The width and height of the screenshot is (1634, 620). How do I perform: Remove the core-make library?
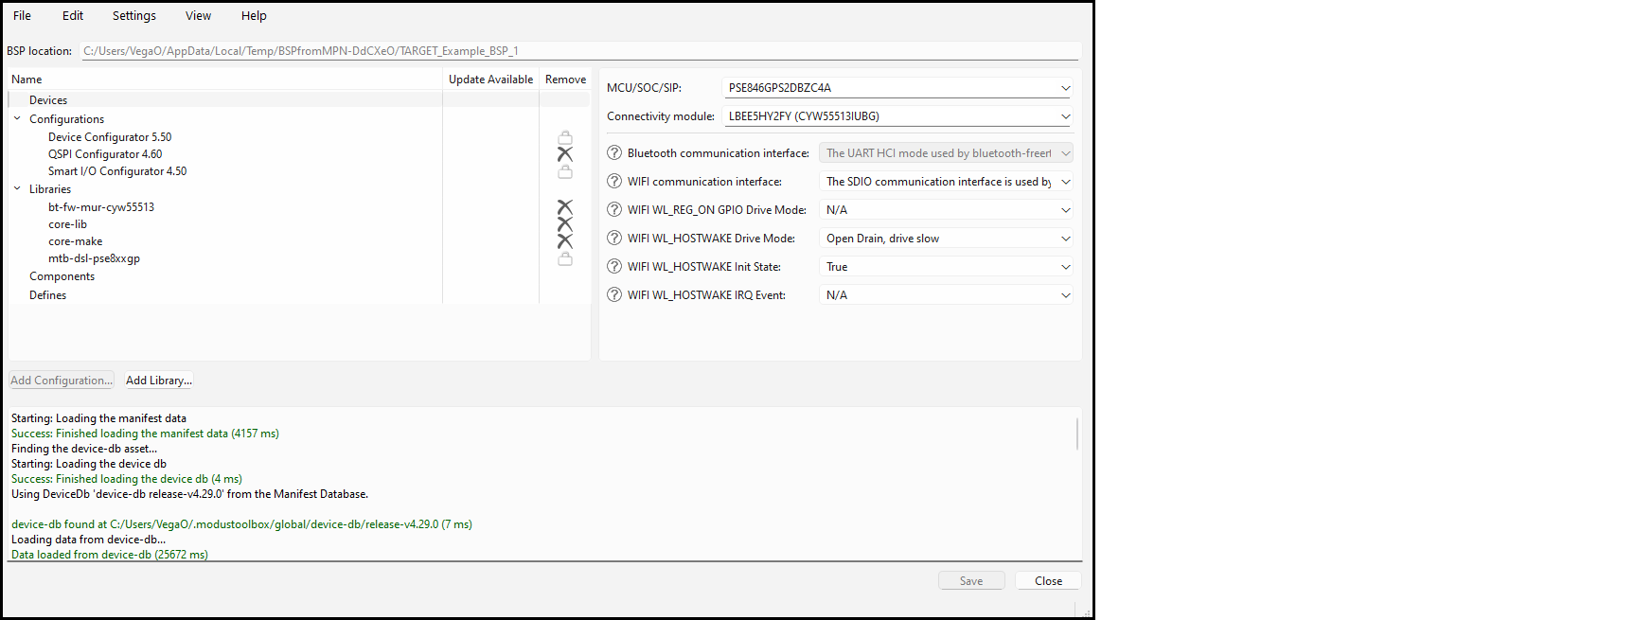(565, 241)
